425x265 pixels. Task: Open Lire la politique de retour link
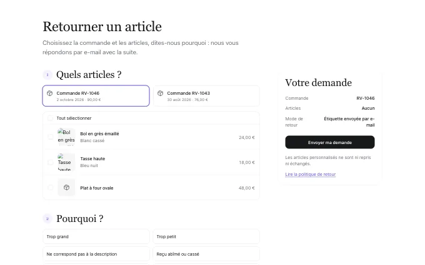tap(311, 175)
